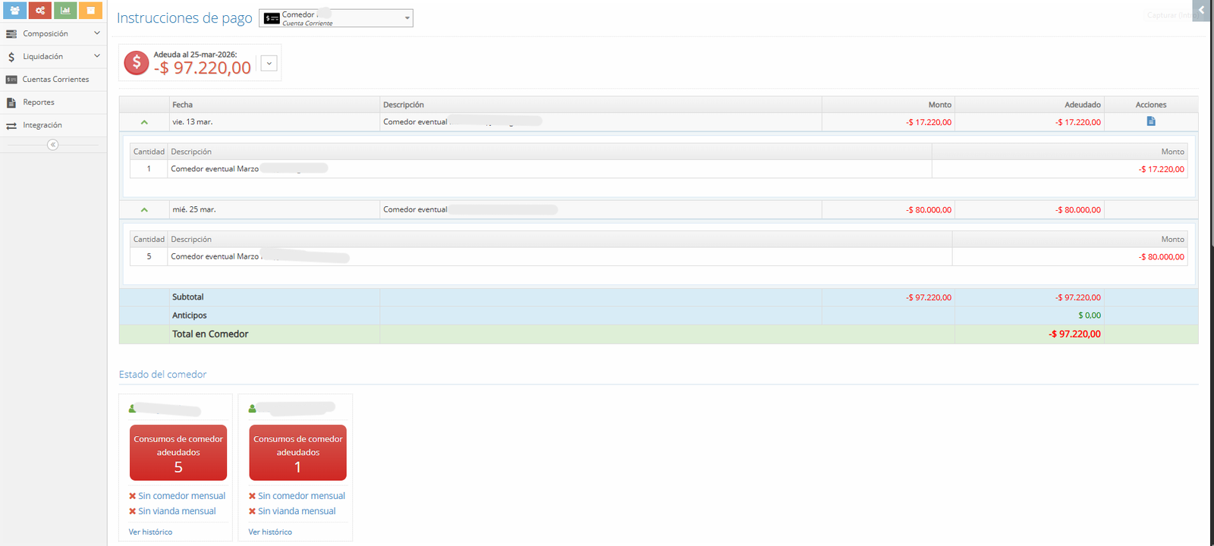Open Cuentas Corrientes in the sidebar
The height and width of the screenshot is (546, 1214).
(55, 80)
